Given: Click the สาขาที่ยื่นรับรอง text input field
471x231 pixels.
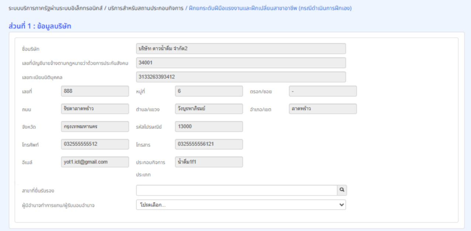Looking at the screenshot, I should click(236, 190).
